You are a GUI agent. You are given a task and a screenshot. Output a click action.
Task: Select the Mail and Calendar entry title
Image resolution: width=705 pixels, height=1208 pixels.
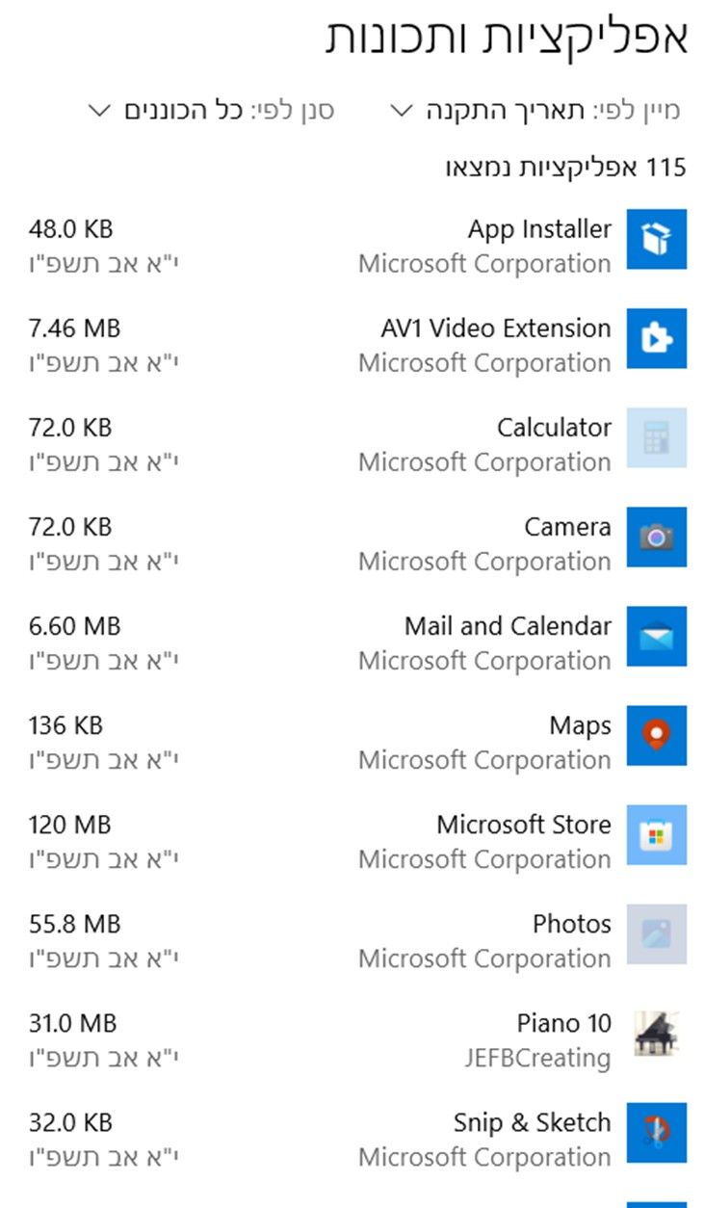coord(508,626)
